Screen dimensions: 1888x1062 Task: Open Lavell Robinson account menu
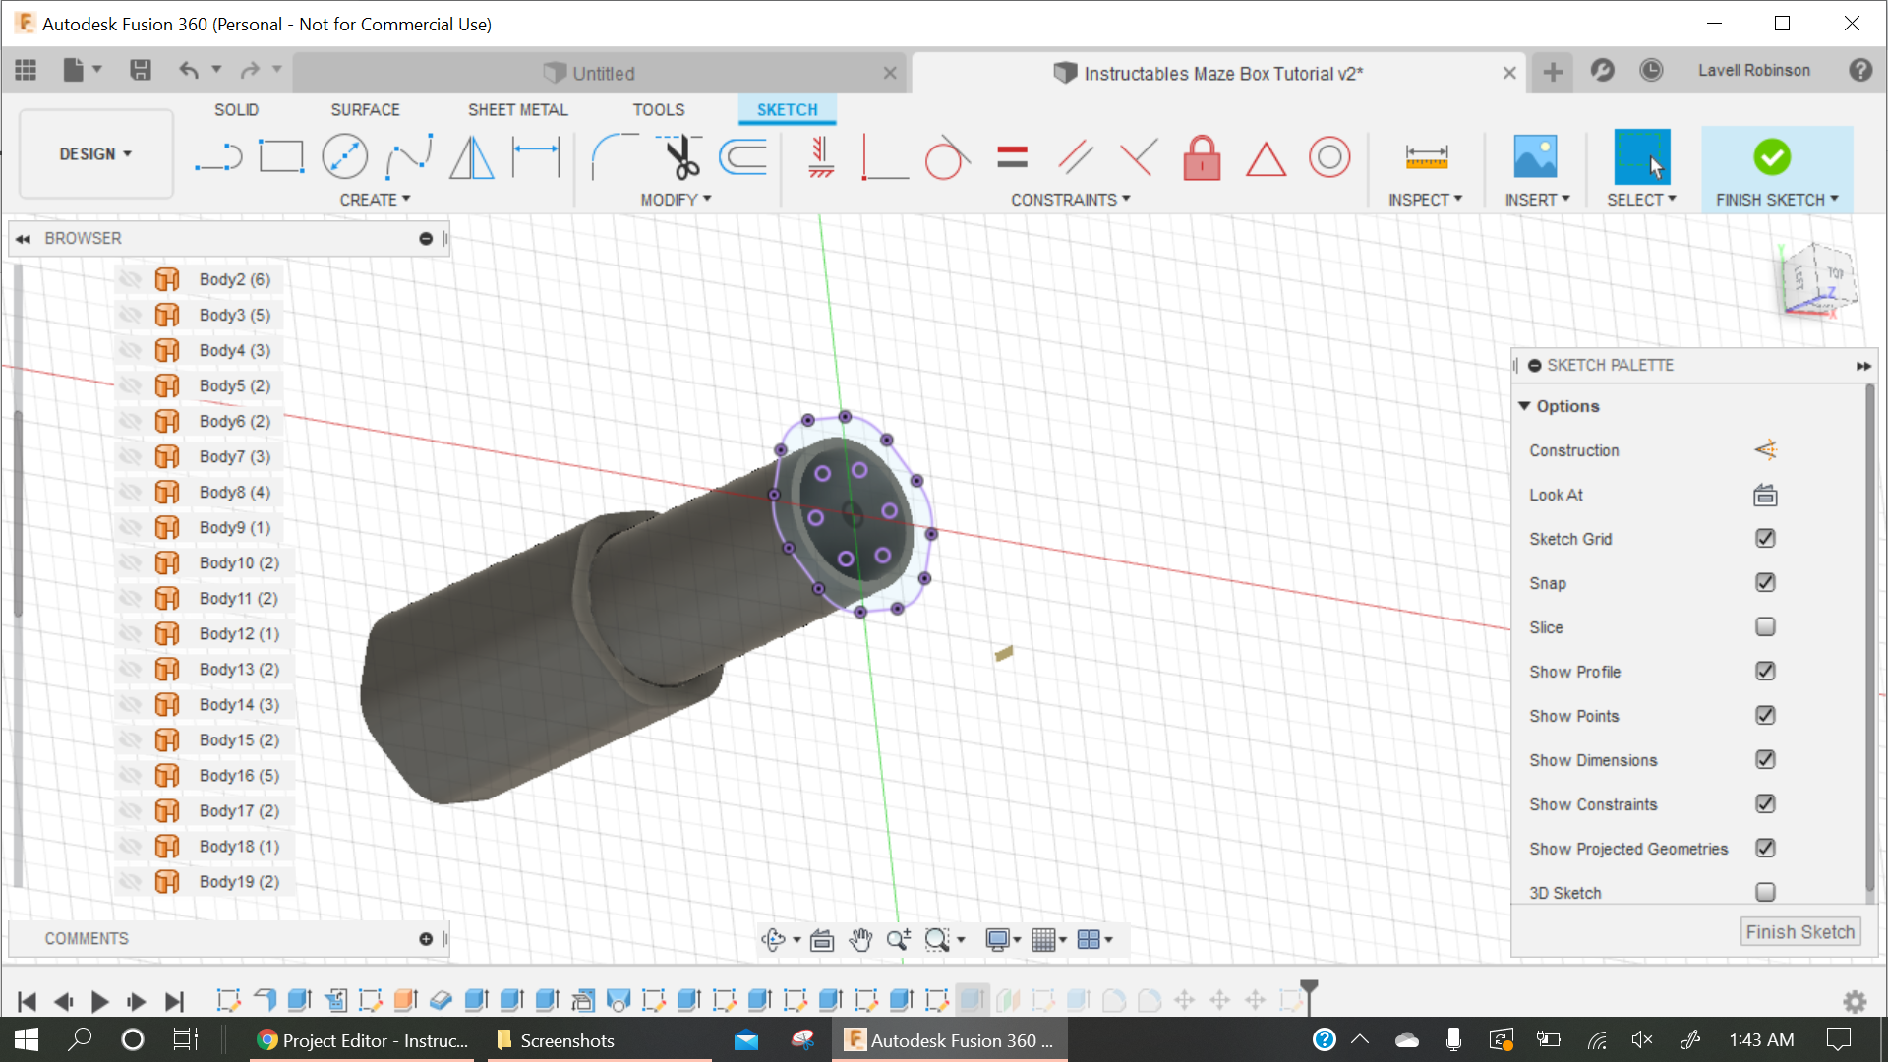coord(1753,71)
